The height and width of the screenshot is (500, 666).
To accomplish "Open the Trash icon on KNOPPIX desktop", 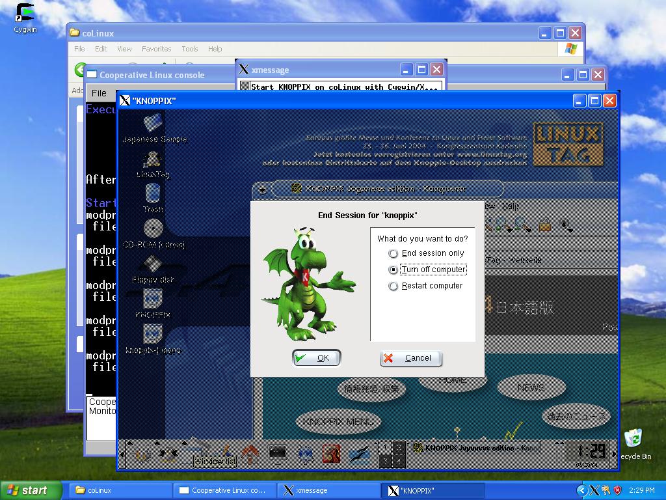I will 153,199.
